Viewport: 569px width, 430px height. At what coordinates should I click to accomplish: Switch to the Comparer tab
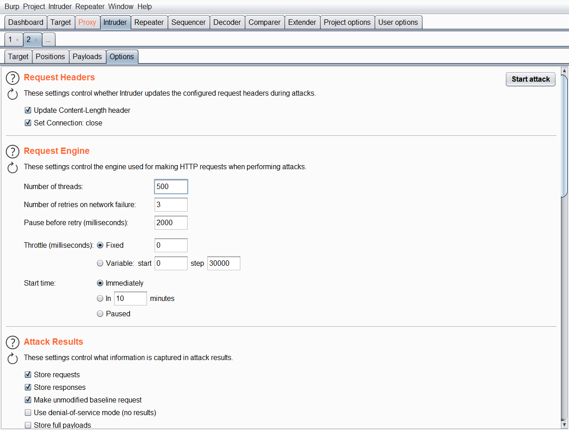pos(265,22)
